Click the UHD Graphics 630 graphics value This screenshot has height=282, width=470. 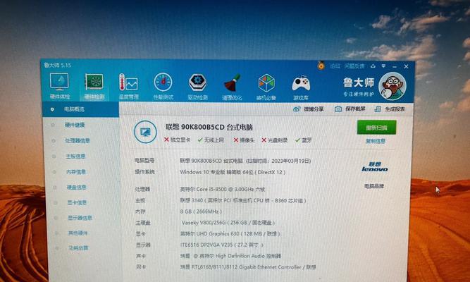click(230, 233)
